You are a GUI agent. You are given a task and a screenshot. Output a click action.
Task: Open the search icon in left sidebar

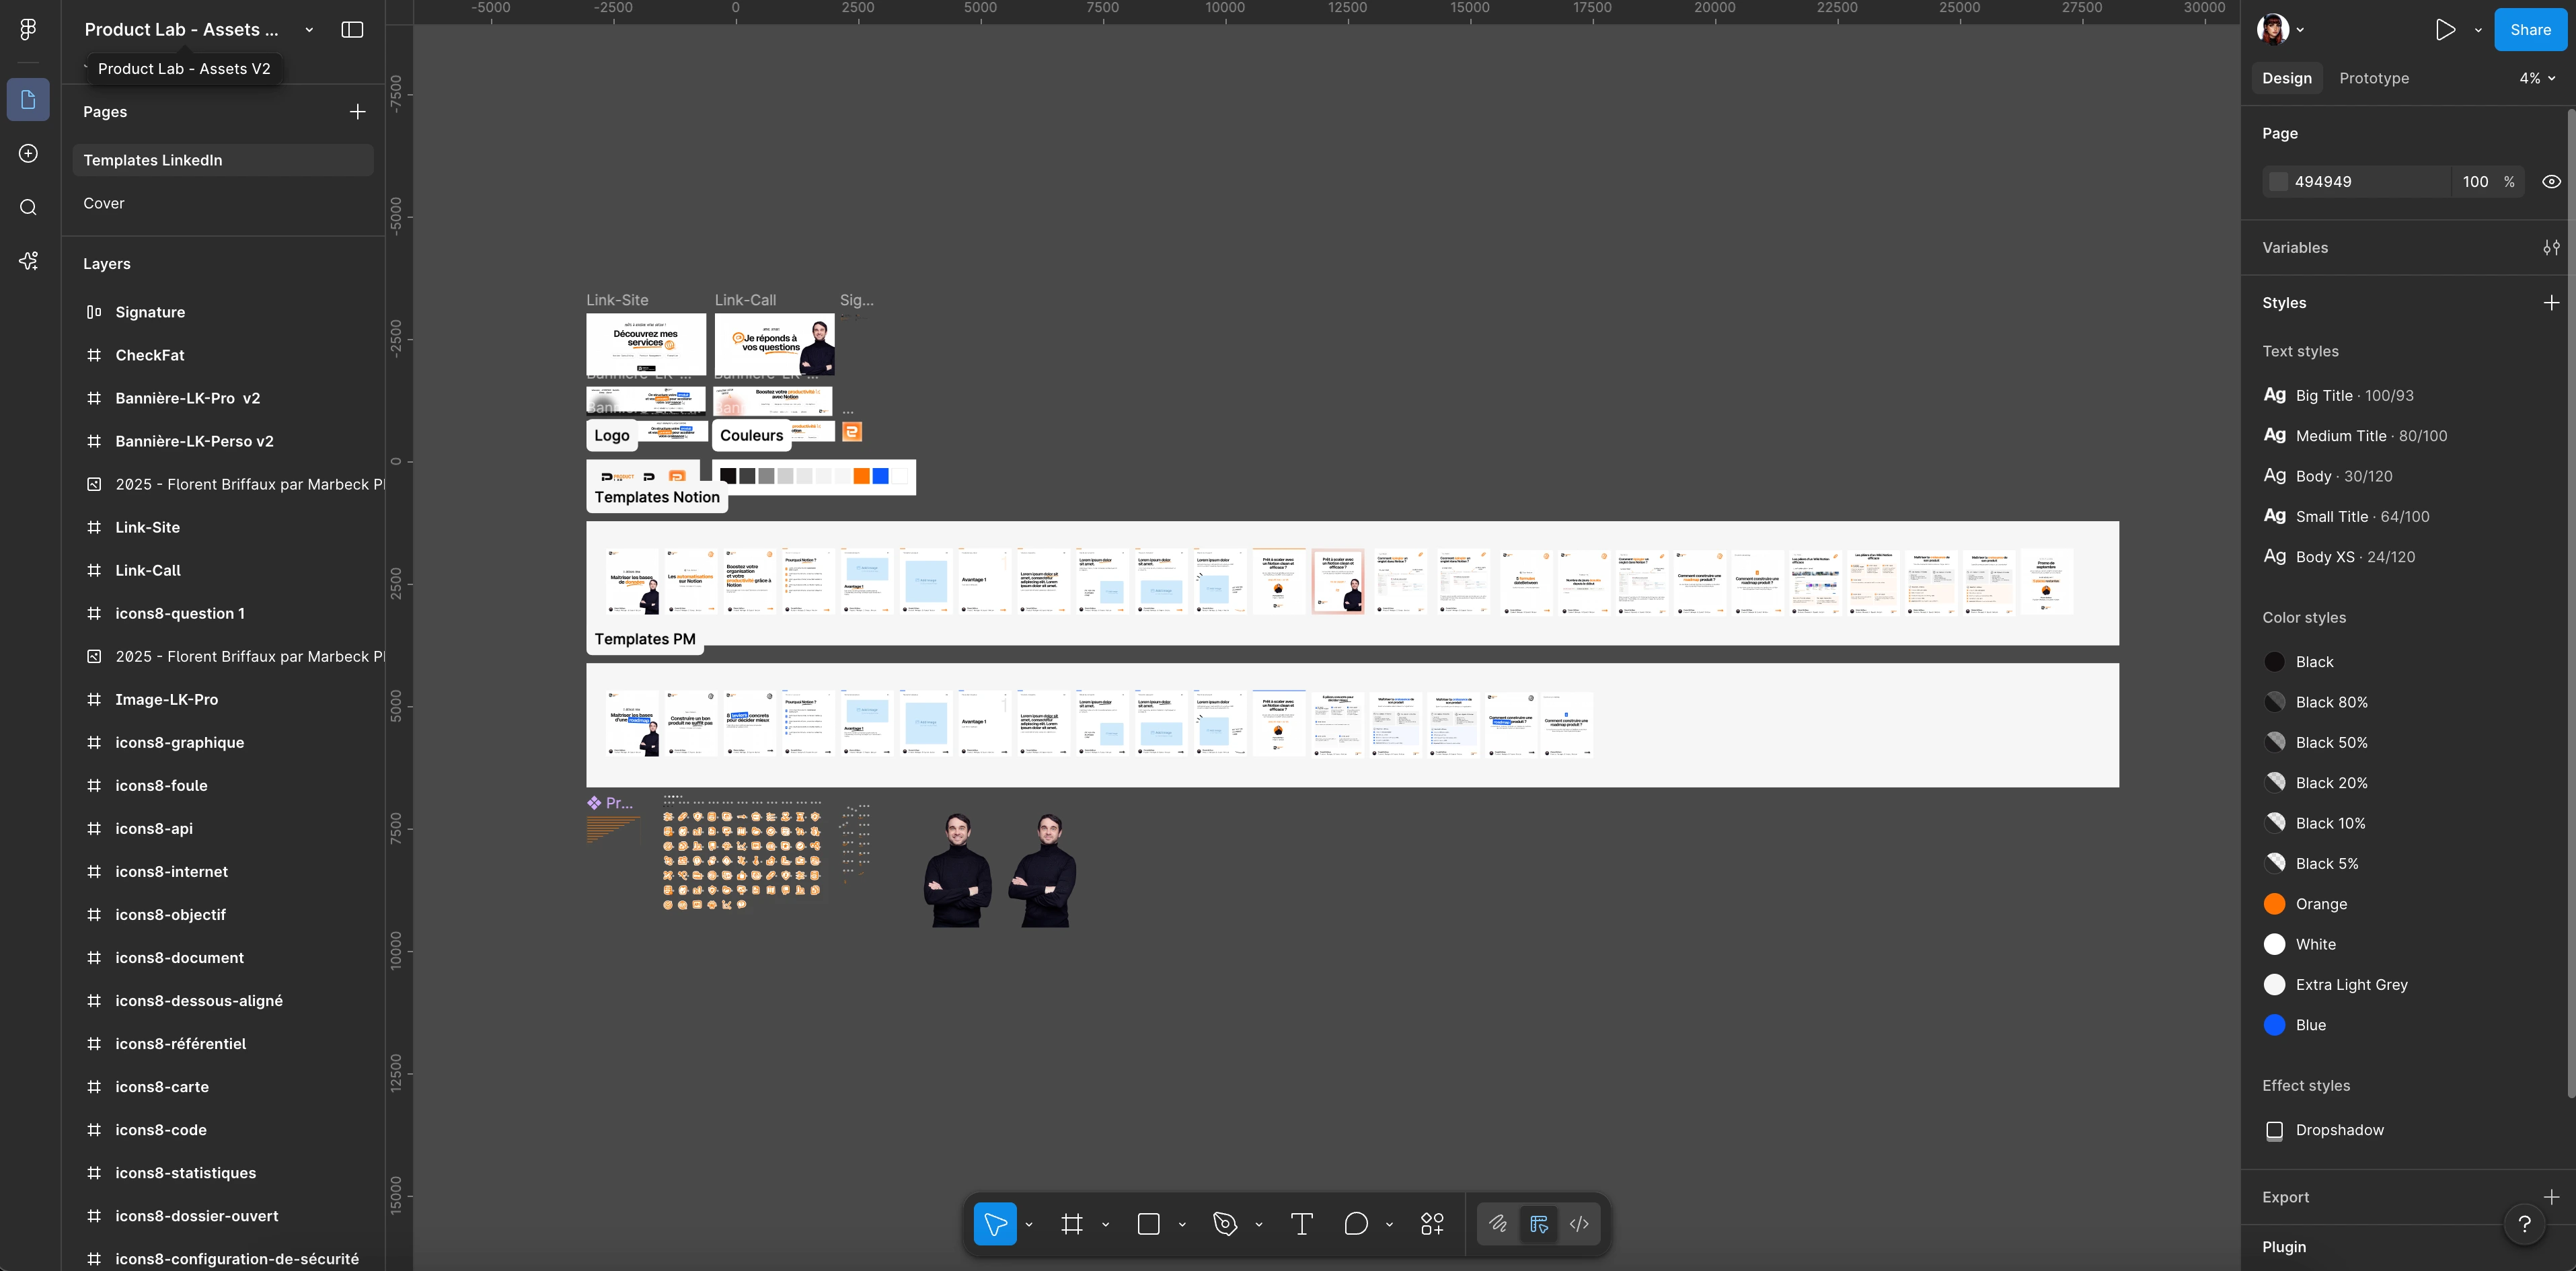point(28,207)
